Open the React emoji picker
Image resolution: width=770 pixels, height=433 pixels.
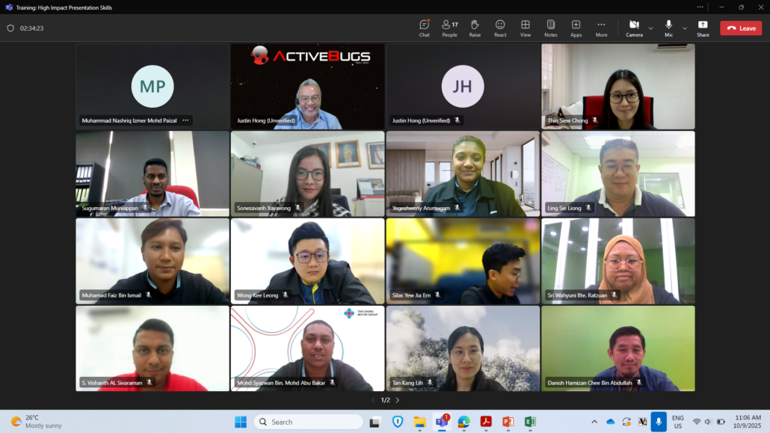[x=500, y=28]
